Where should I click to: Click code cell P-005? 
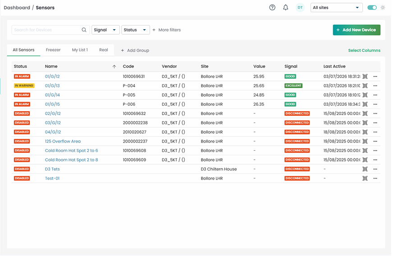coord(129,95)
